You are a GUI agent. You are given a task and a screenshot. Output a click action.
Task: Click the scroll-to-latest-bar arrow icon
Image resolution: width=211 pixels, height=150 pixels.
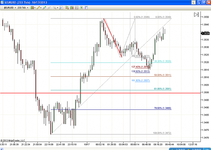pyautogui.click(x=196, y=15)
